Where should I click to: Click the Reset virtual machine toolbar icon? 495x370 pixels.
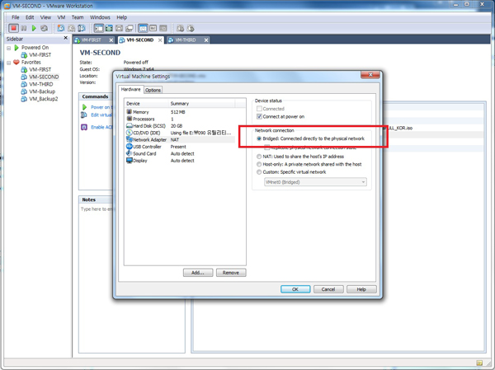tap(45, 28)
